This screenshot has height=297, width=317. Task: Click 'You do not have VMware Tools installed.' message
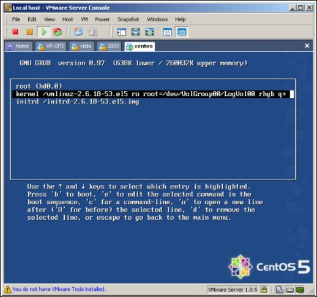(x=59, y=289)
